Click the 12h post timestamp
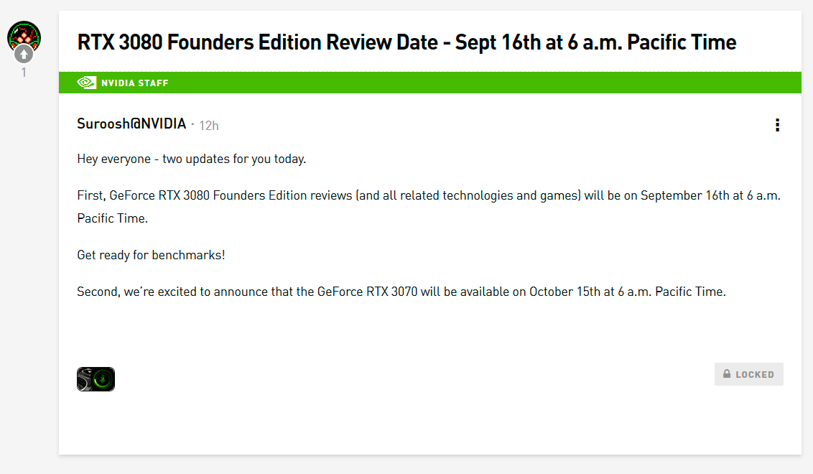This screenshot has width=813, height=474. pyautogui.click(x=209, y=126)
